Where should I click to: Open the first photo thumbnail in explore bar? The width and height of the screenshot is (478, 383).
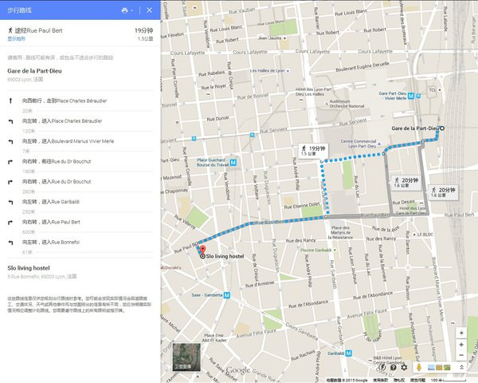(431, 367)
